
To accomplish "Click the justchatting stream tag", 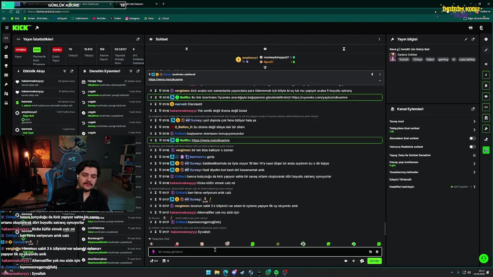I will [x=467, y=60].
